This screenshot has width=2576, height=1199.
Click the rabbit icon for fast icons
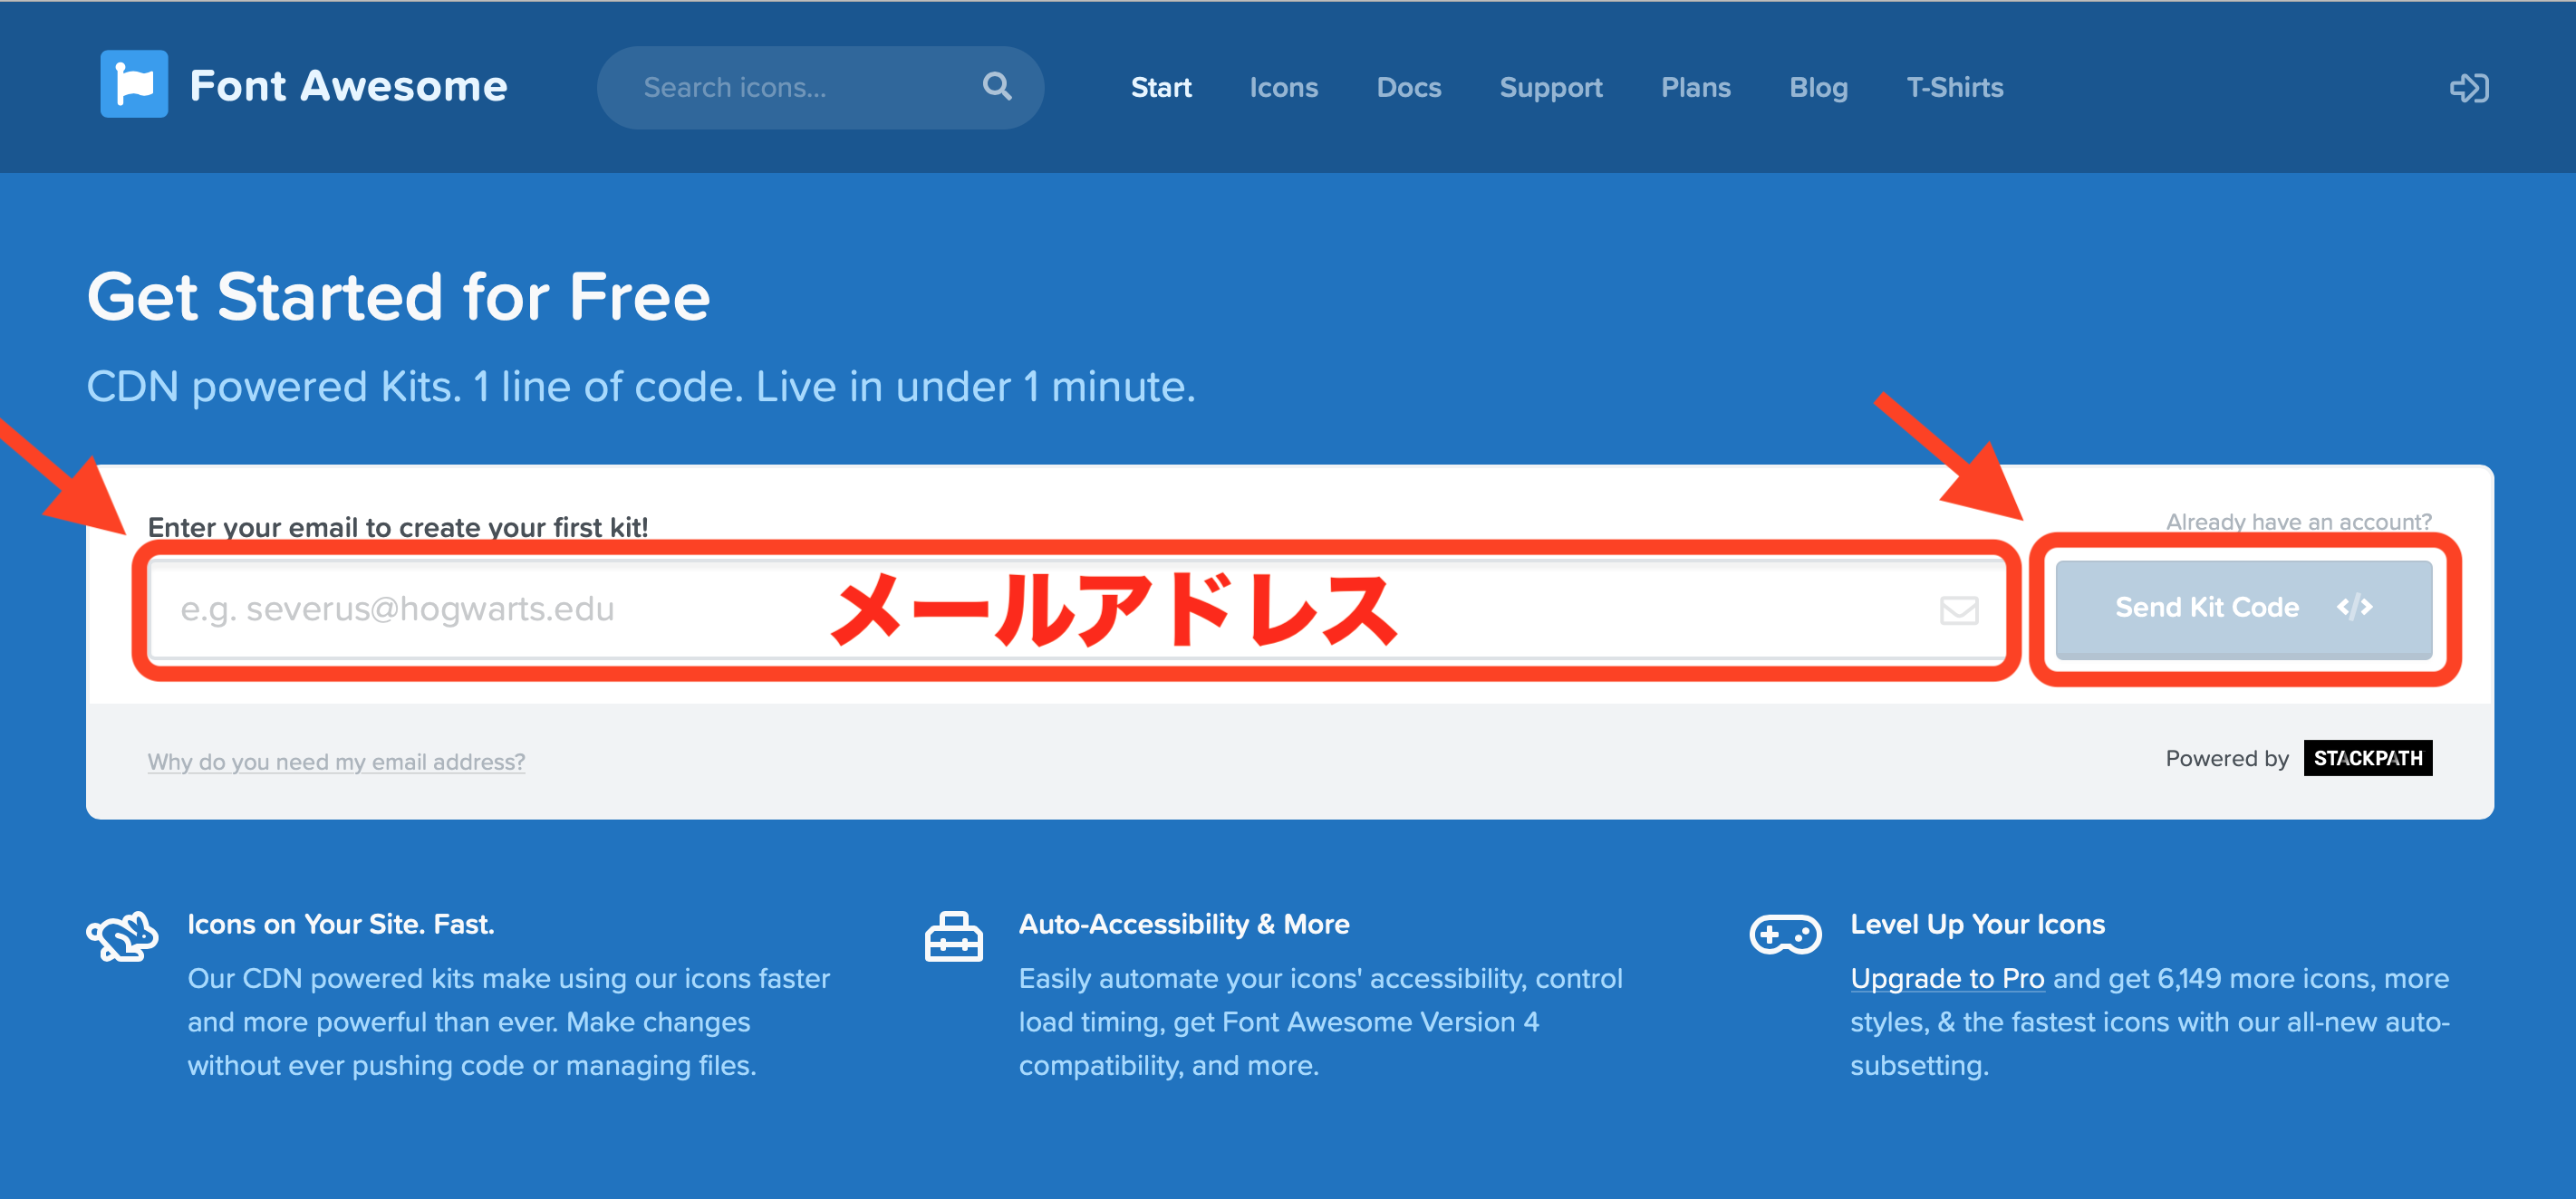pos(122,935)
